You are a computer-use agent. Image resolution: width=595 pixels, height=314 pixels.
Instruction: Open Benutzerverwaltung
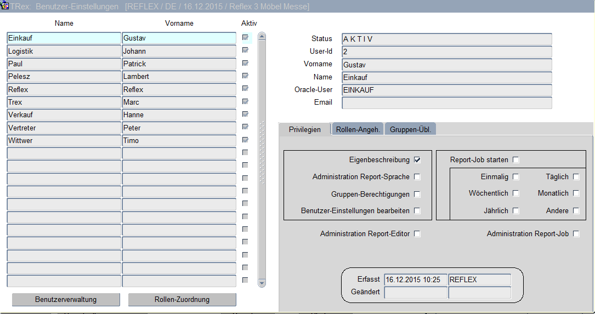coord(66,300)
